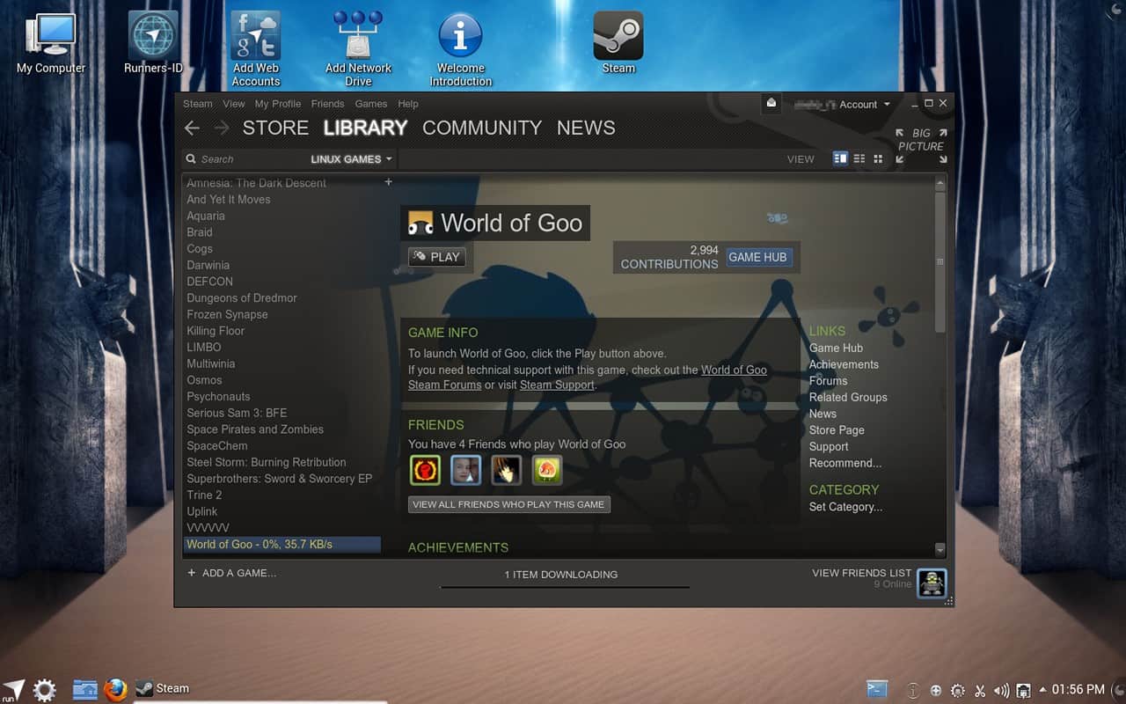Open the GAME HUB button
This screenshot has height=704, width=1126.
click(757, 257)
